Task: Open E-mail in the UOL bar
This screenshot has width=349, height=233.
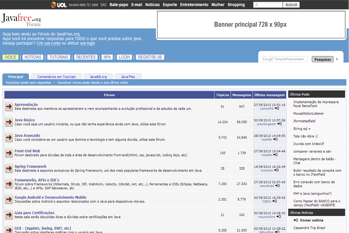Action: pos(137,5)
